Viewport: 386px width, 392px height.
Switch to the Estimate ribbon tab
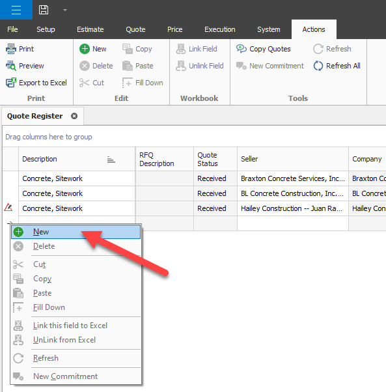coord(90,29)
